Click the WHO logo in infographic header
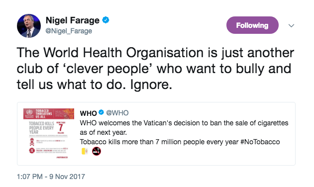This screenshot has width=314, height=187. tap(29, 112)
